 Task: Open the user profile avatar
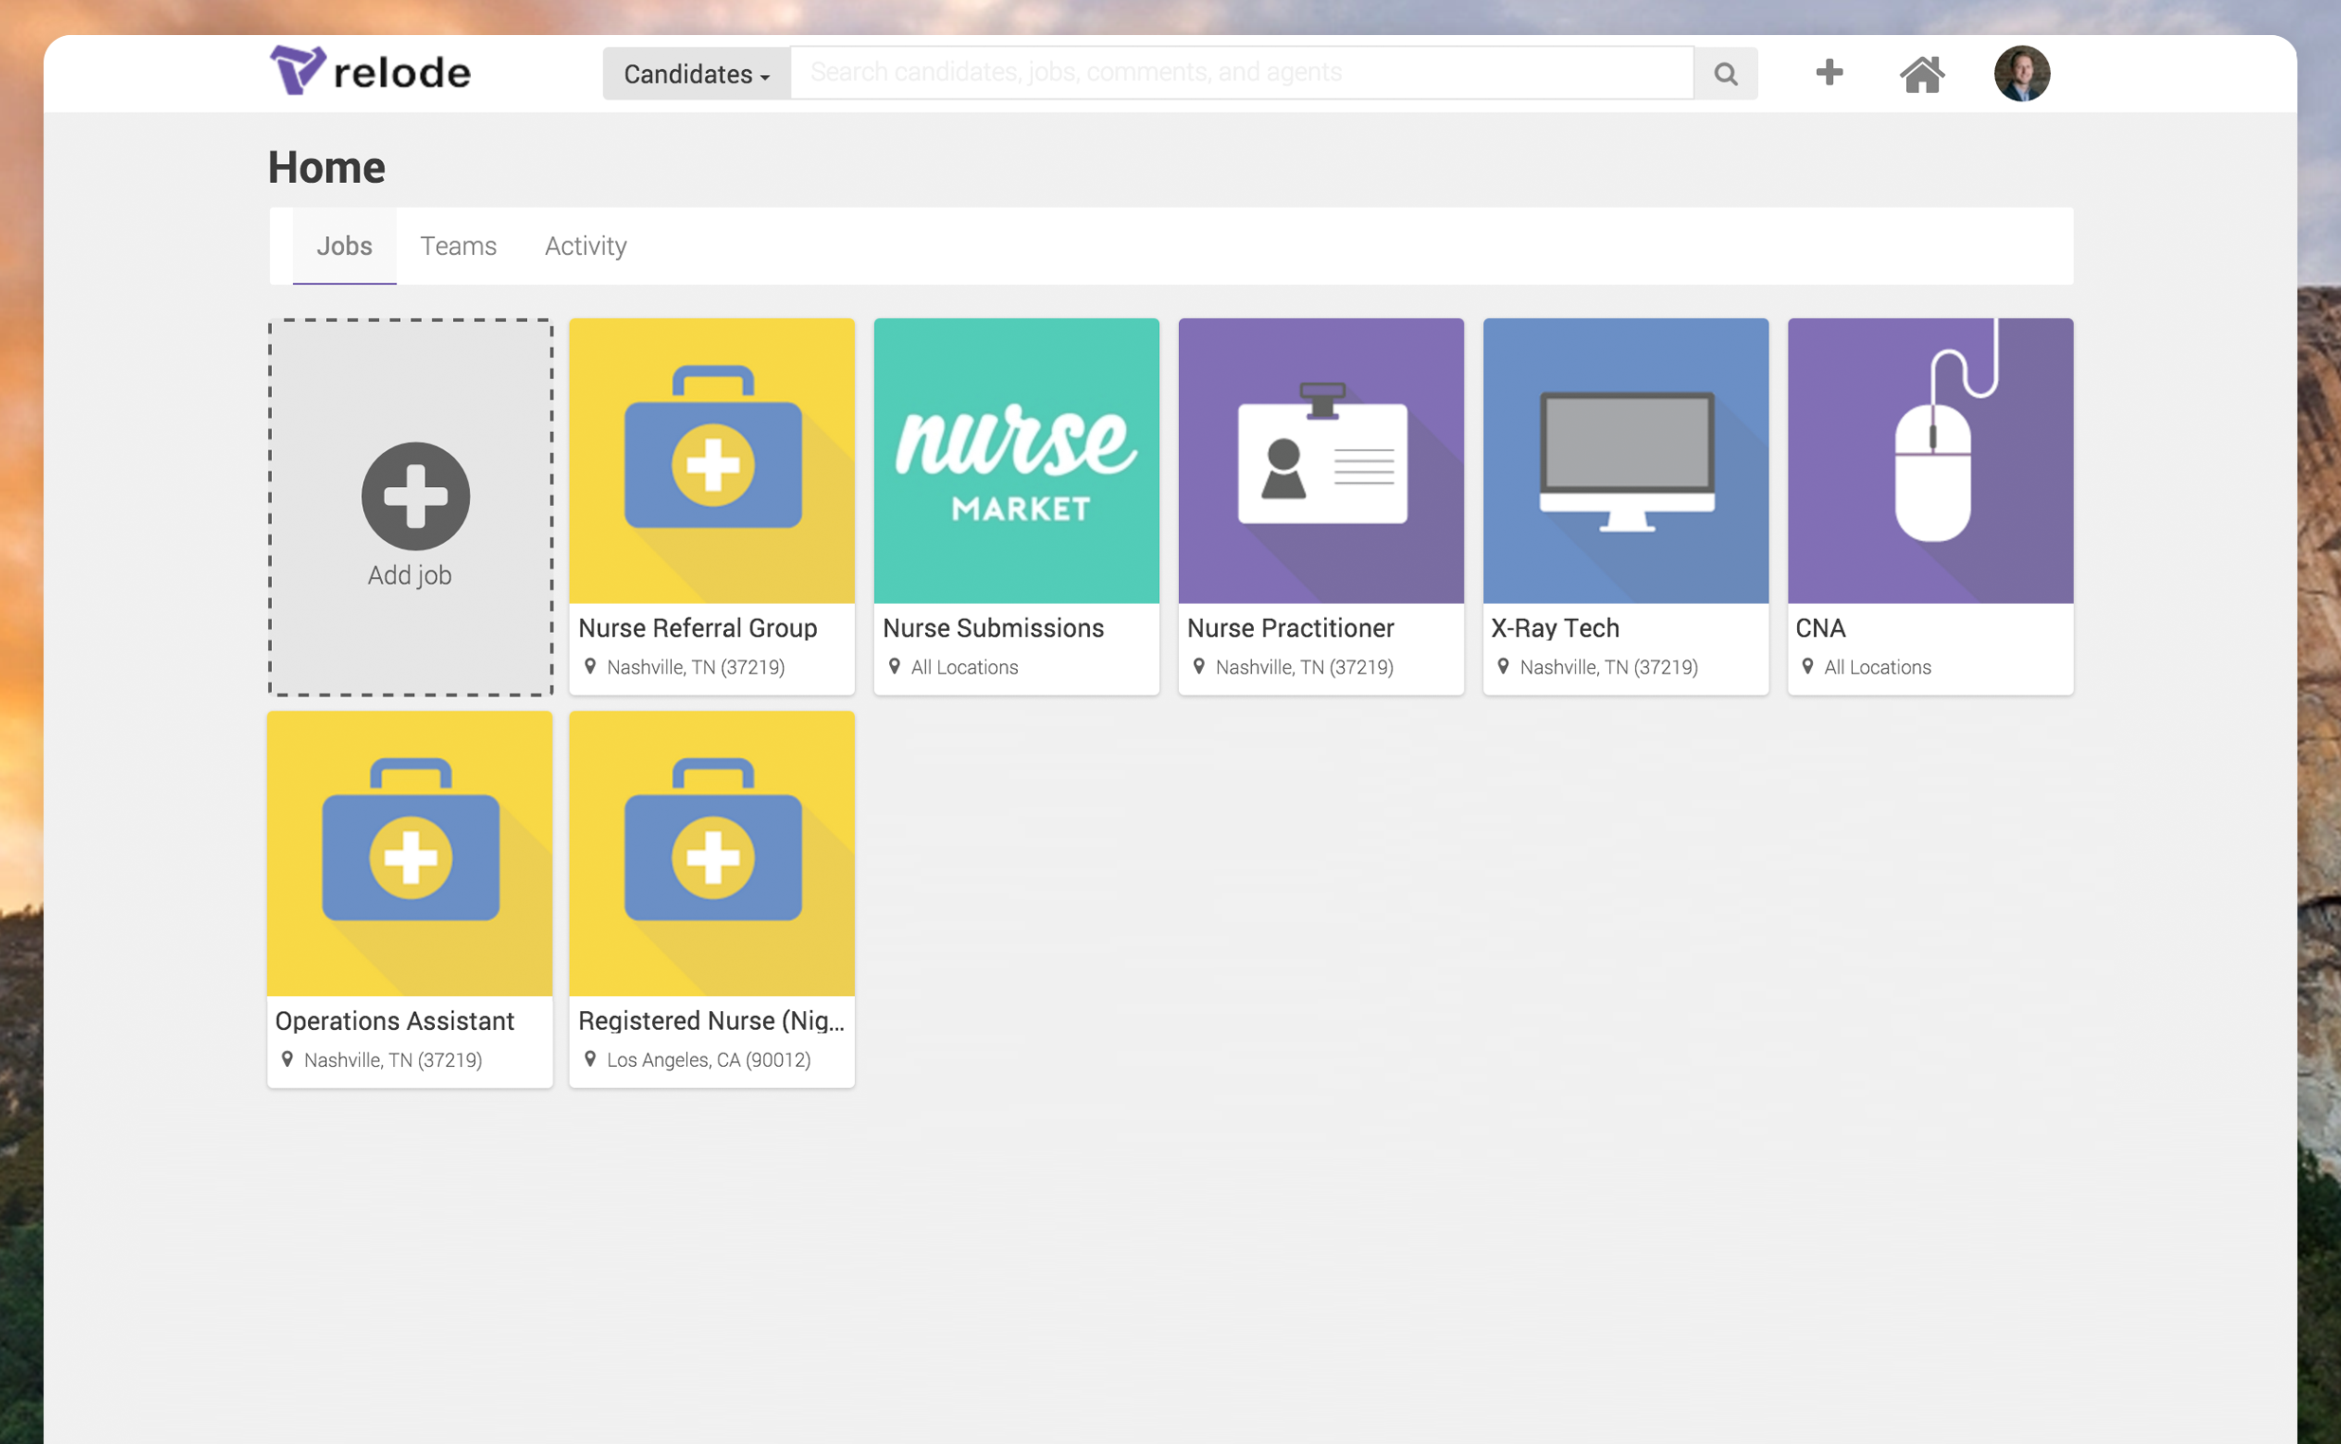pyautogui.click(x=2021, y=74)
